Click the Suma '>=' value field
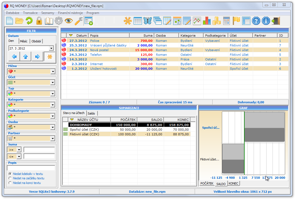 click(39, 150)
